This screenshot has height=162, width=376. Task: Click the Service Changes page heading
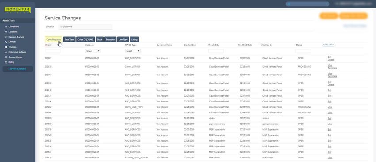[x=62, y=18]
